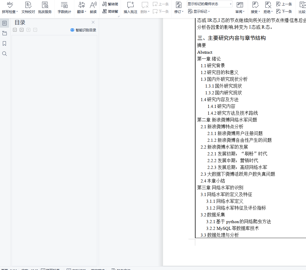The width and height of the screenshot is (306, 270).
Task: Click the line 1.1 研究背景
Action: (213, 66)
